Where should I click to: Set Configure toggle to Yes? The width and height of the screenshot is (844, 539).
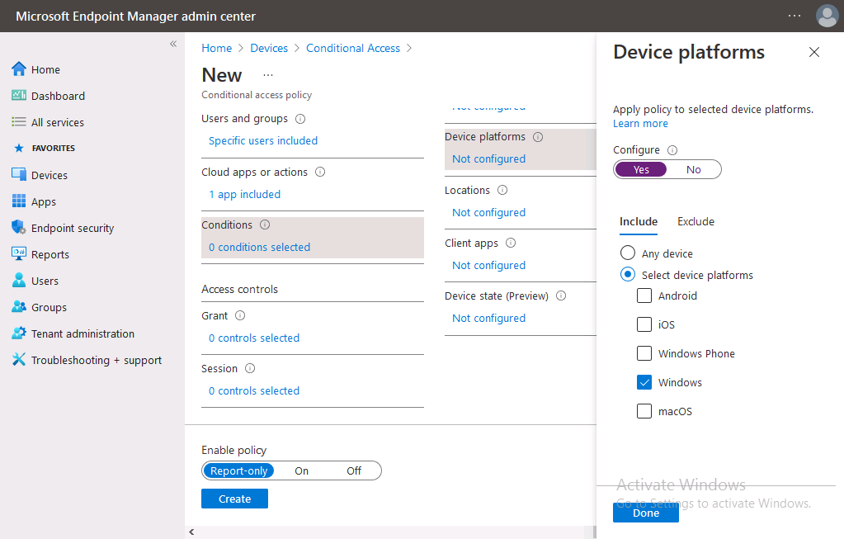[641, 169]
